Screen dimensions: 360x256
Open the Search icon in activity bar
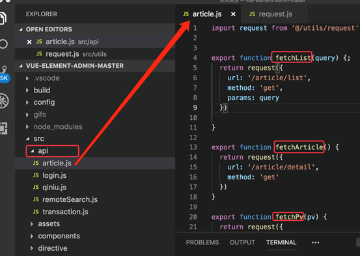3,44
